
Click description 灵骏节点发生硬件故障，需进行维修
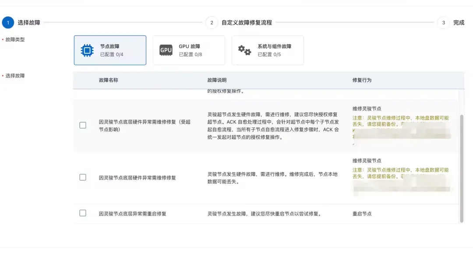272,178
